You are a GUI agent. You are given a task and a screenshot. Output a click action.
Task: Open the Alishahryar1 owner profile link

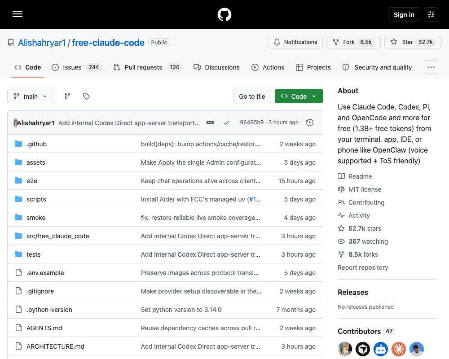[x=42, y=43]
